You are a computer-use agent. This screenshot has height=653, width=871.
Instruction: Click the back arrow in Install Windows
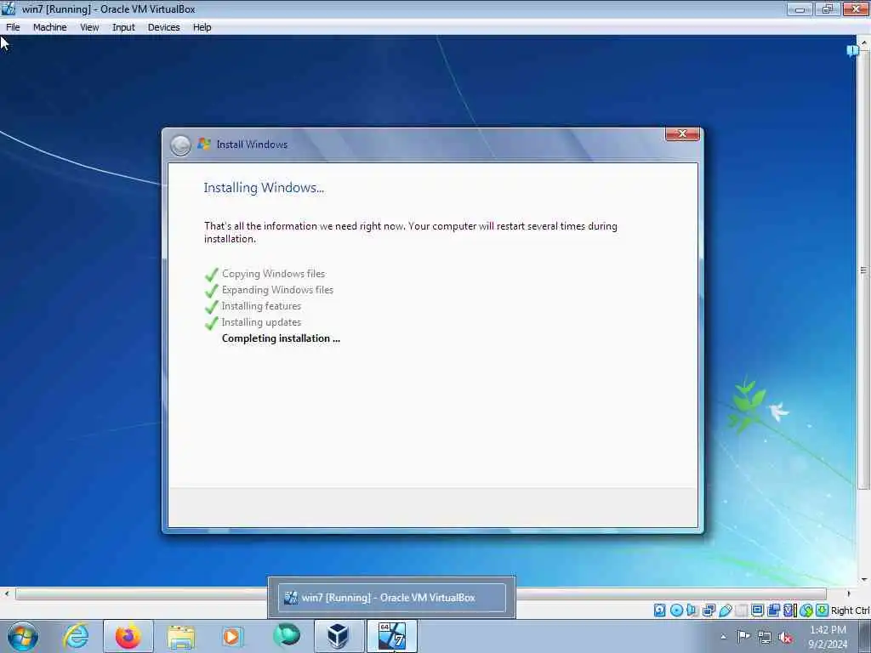pyautogui.click(x=180, y=145)
